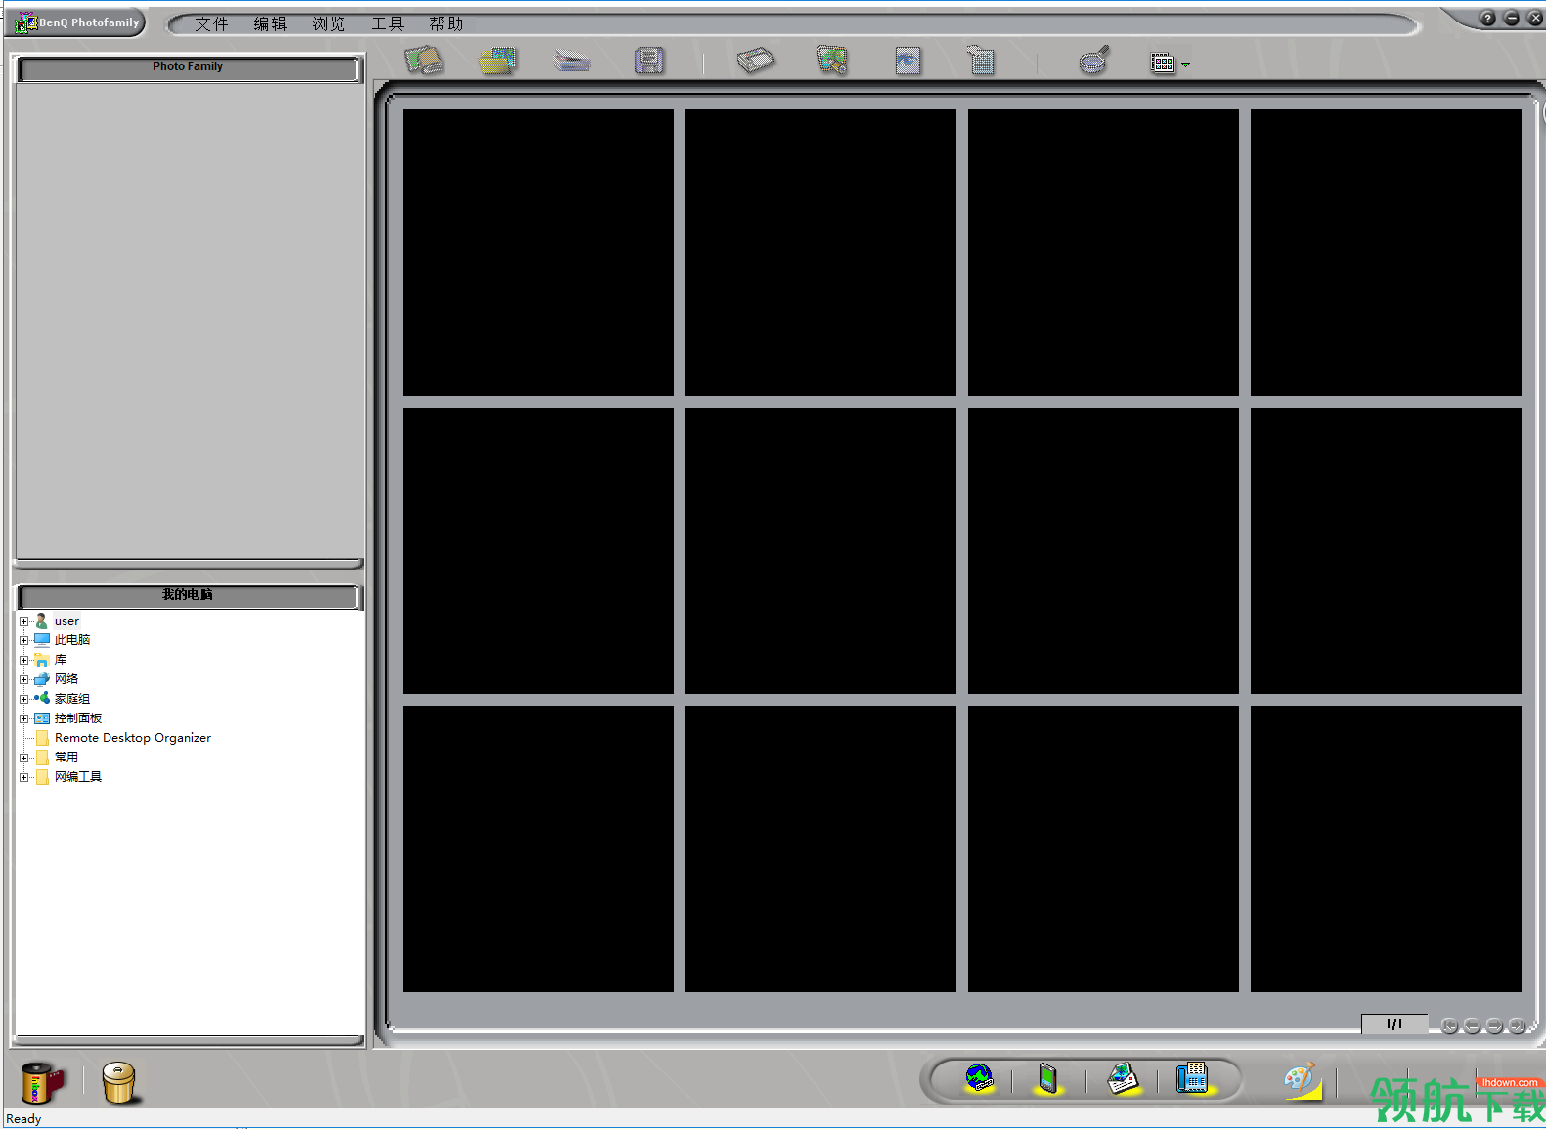The height and width of the screenshot is (1129, 1546).
Task: Expand the user tree node
Action: pos(24,621)
